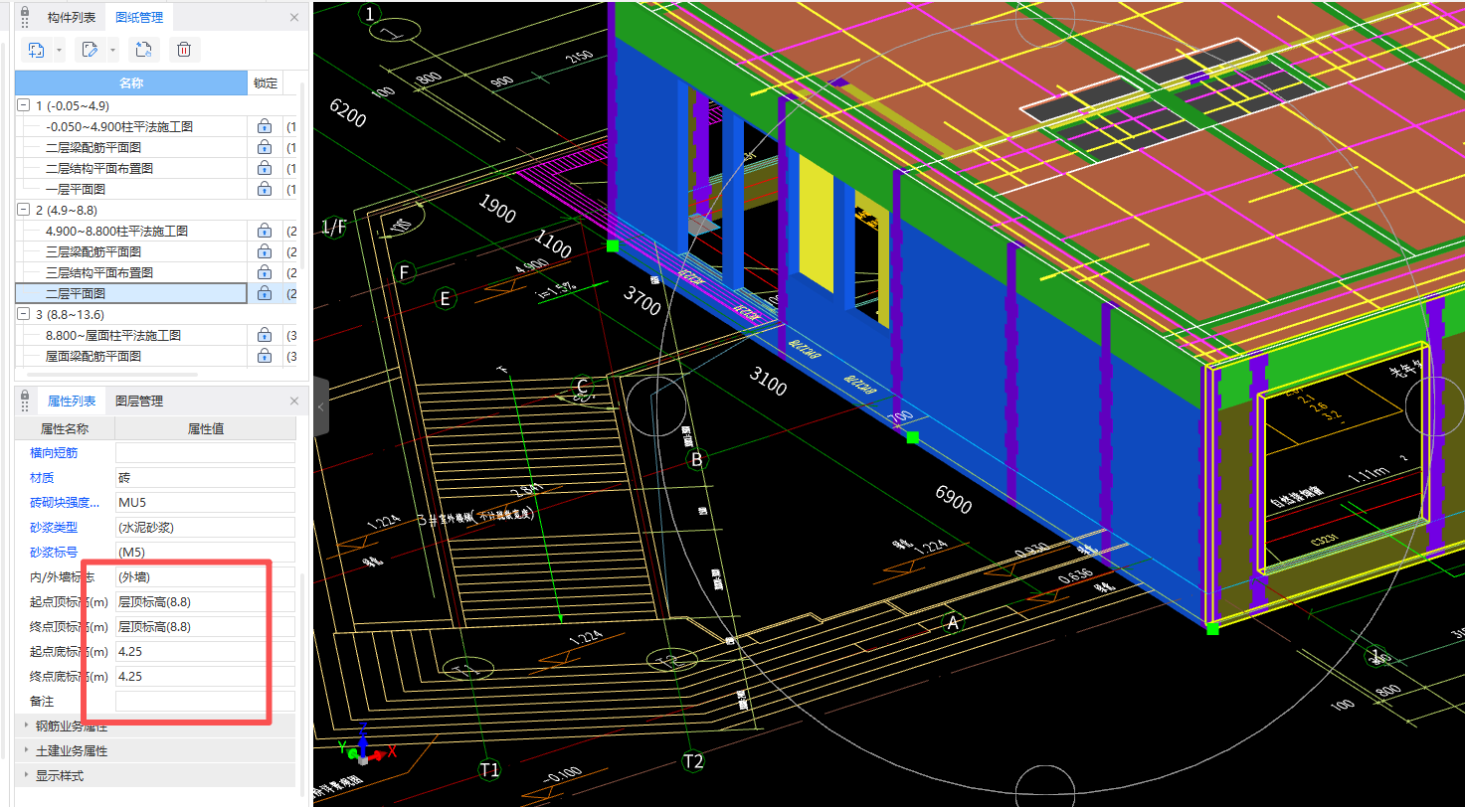Click the 属性名称 column header
Viewport: 1465px width, 807px height.
tap(65, 428)
